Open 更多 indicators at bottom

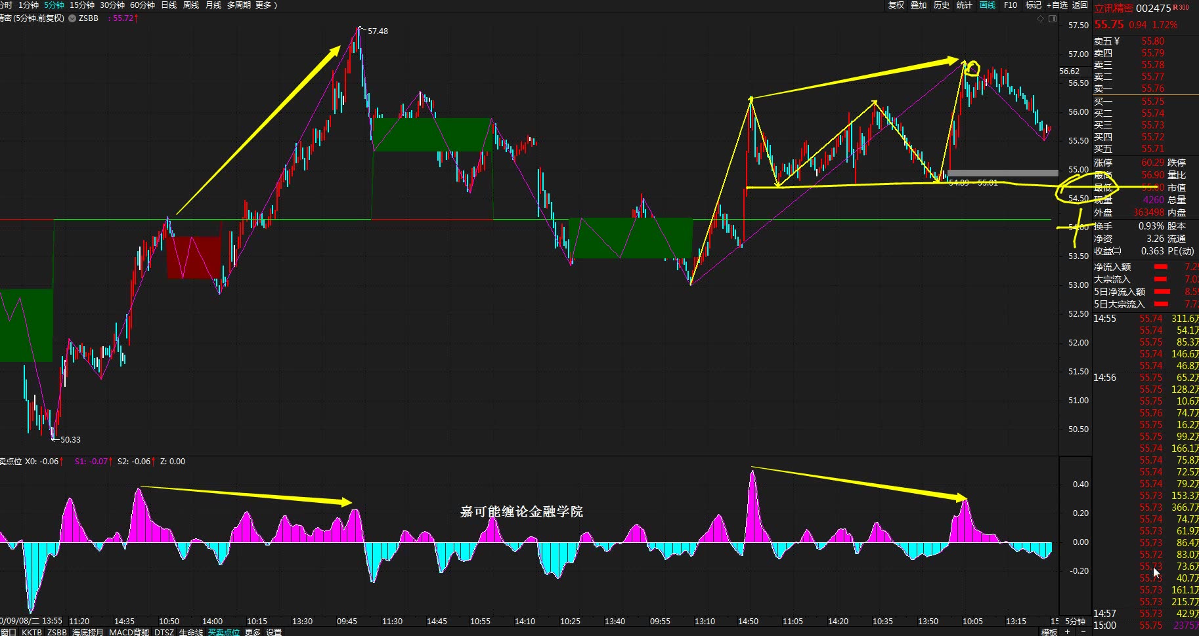tap(253, 631)
